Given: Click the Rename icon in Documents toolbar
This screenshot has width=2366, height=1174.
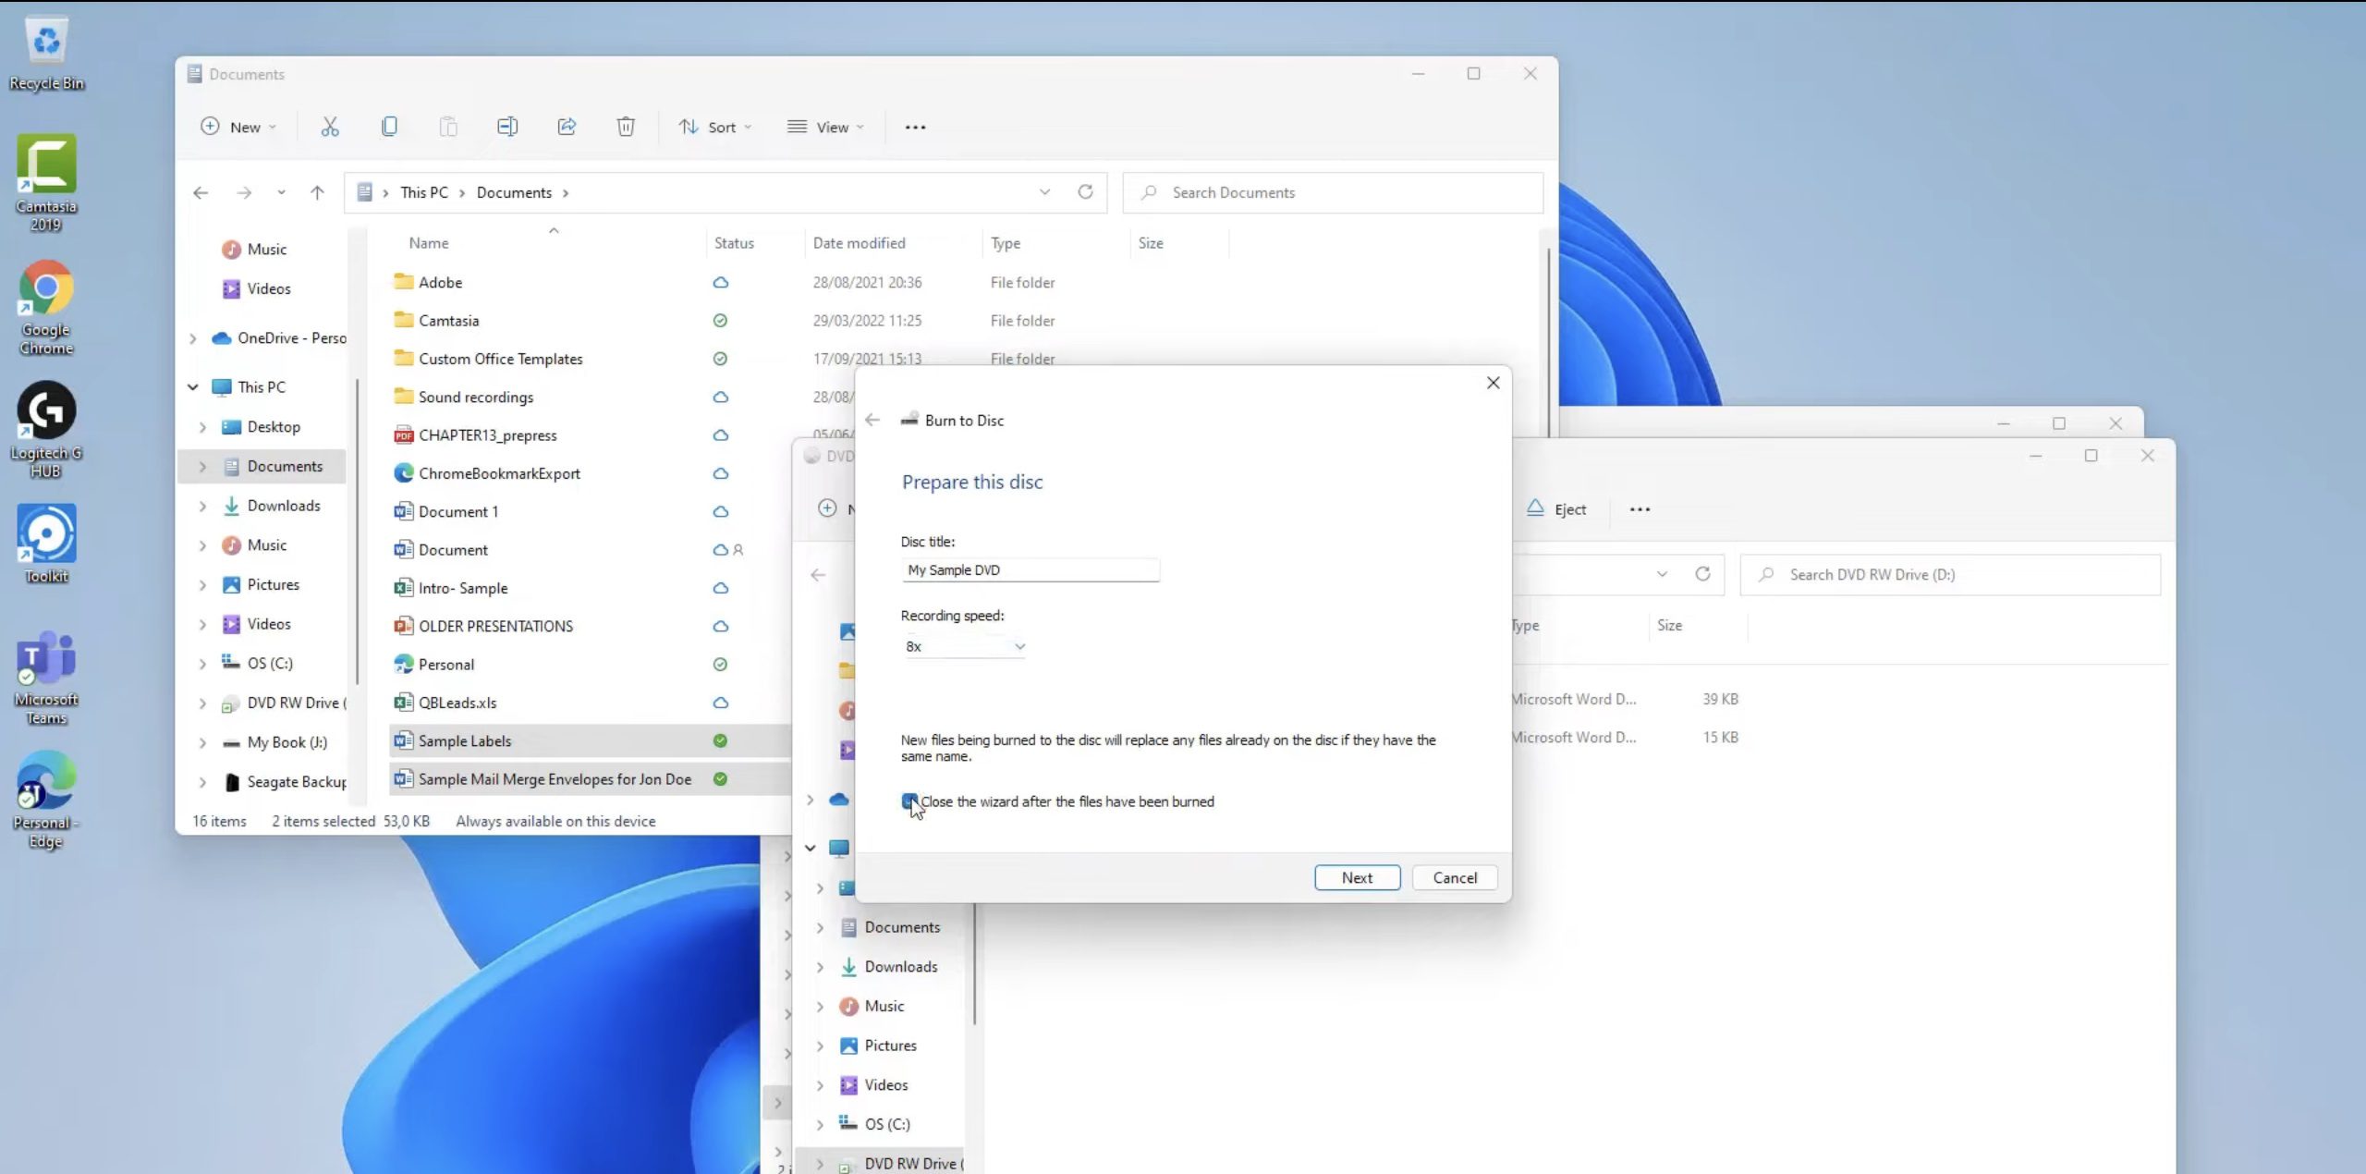Looking at the screenshot, I should tap(507, 127).
